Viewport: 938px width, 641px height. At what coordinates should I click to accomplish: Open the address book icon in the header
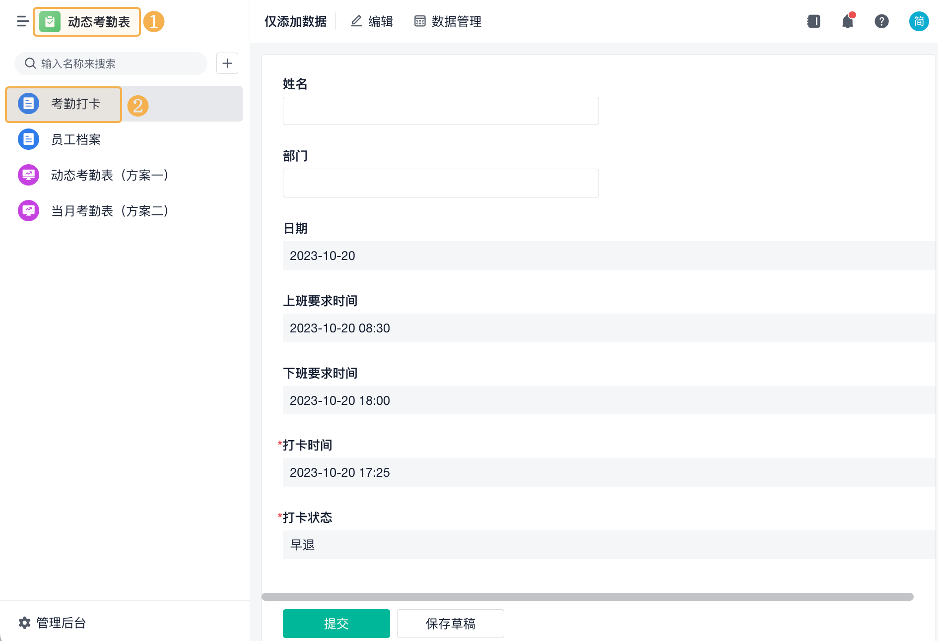coord(814,21)
